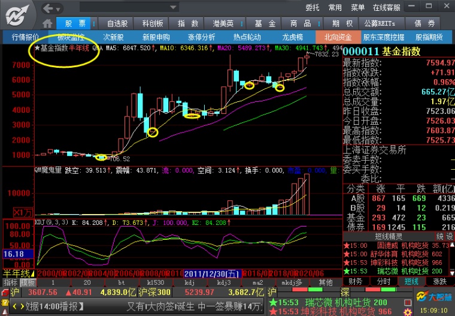
Task: Switch to the 科创板 tab
Action: 153,23
